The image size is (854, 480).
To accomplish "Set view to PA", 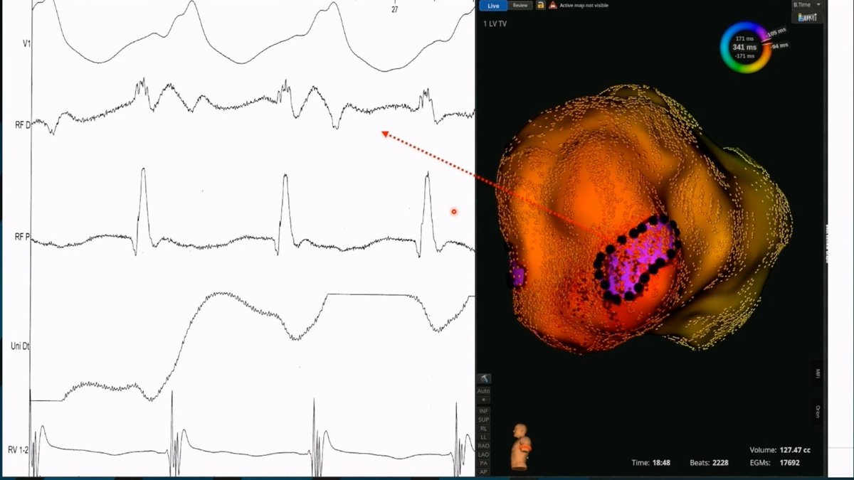I will point(484,463).
